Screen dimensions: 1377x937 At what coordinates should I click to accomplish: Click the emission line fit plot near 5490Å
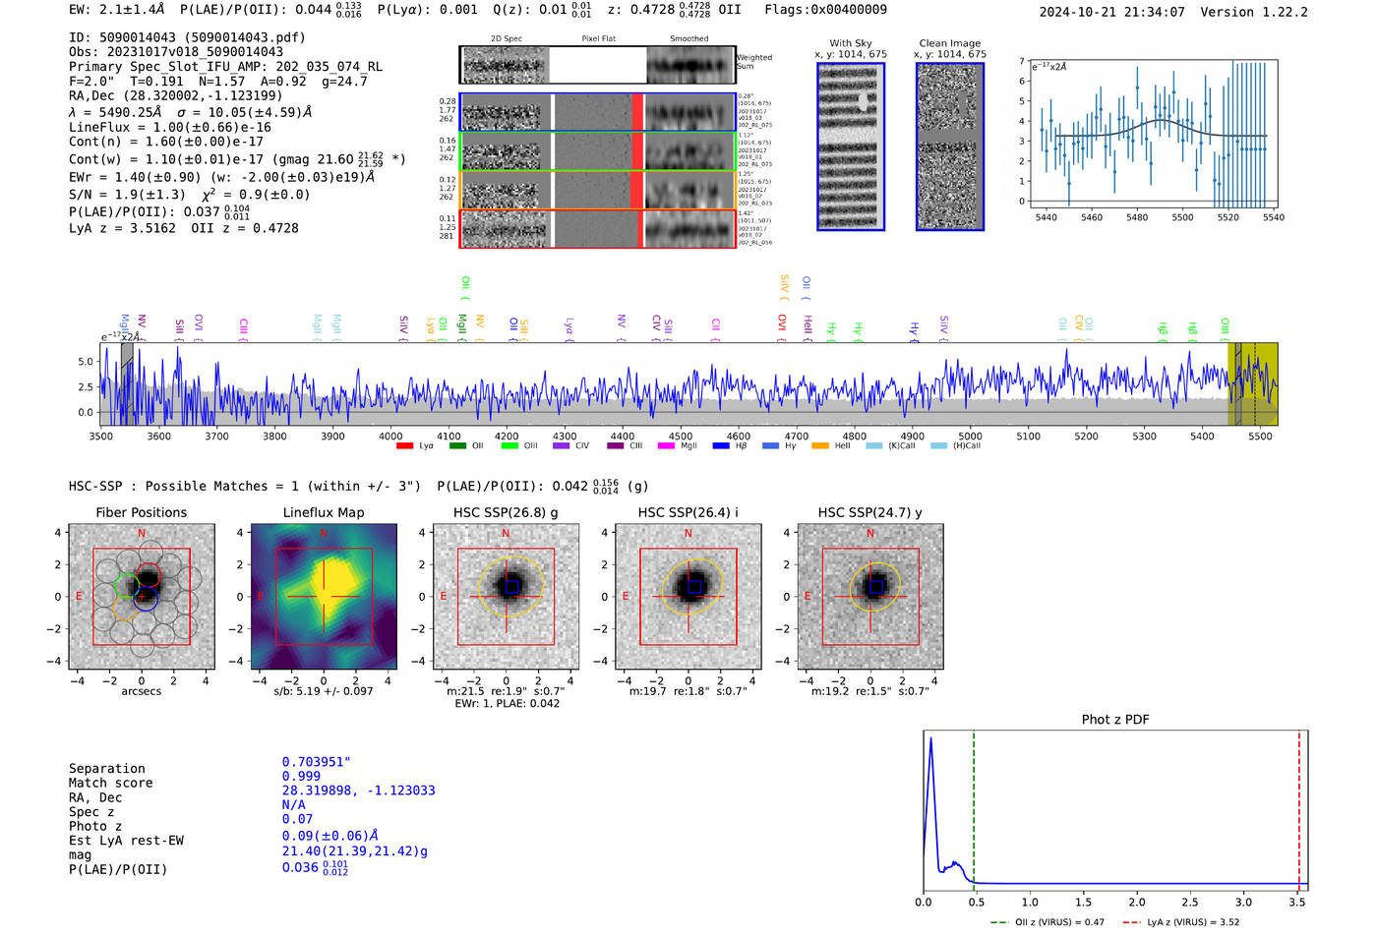click(x=1154, y=134)
